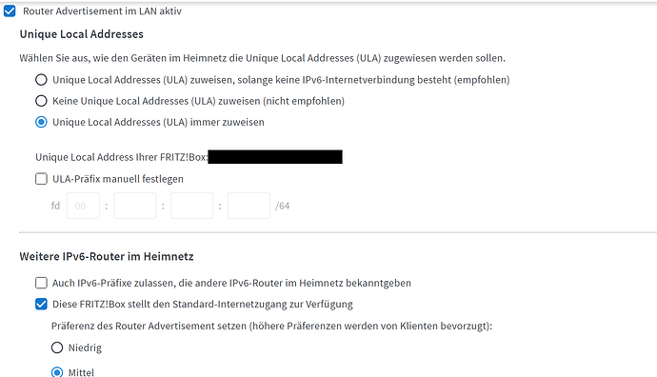Screen dimensions: 657x377
Task: Uncheck Router Advertisement im LAN aktiv checkbox
Action: 10,10
